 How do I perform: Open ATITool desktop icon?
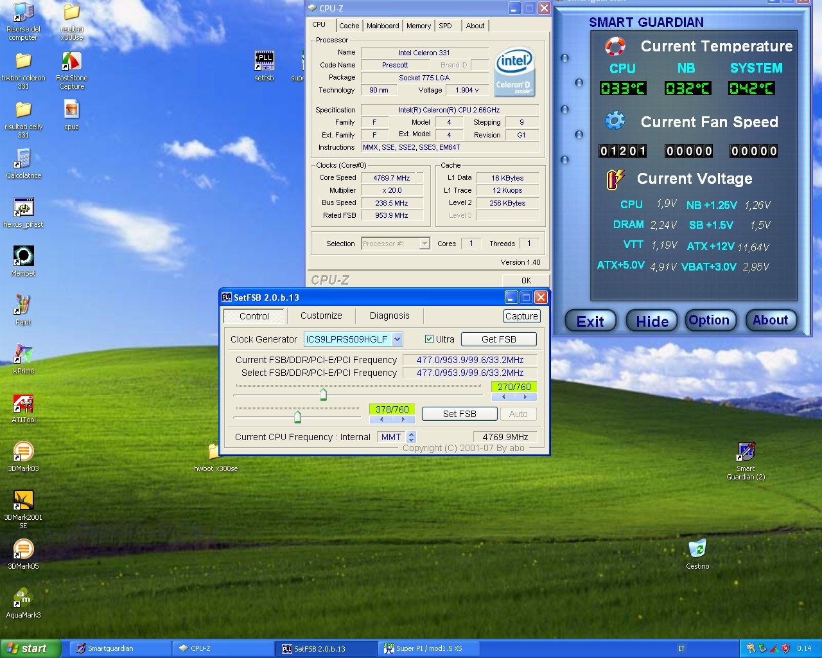[23, 407]
